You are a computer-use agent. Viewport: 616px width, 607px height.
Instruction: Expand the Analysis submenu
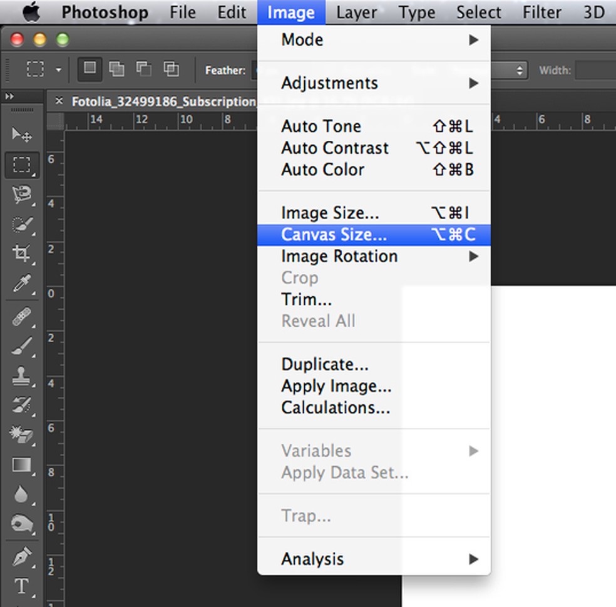[x=374, y=559]
